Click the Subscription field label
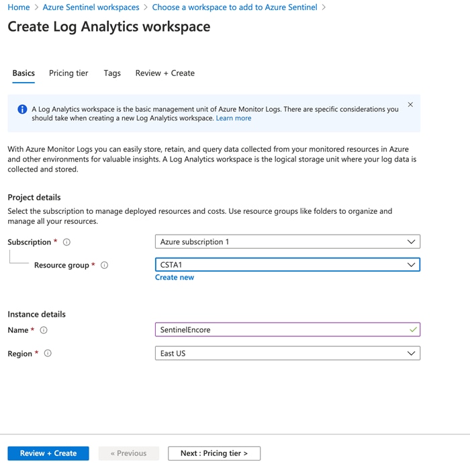 pos(30,242)
